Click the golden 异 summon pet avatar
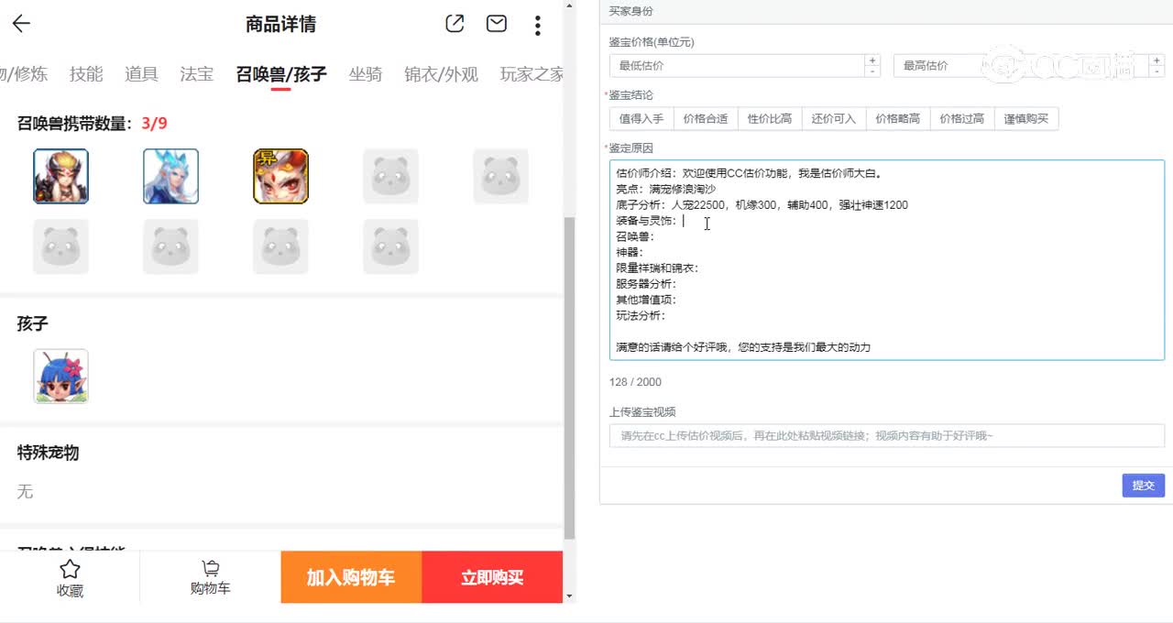The height and width of the screenshot is (623, 1173). point(280,176)
